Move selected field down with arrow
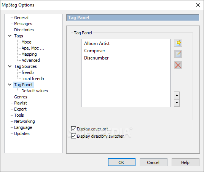Viewport: 204px width, 172px height. click(x=177, y=103)
